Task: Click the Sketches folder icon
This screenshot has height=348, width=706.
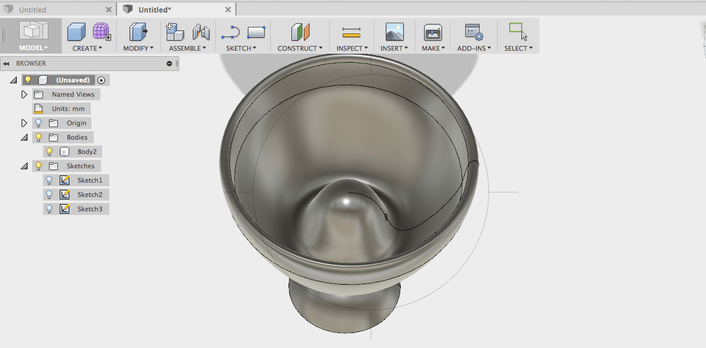Action: [x=54, y=166]
